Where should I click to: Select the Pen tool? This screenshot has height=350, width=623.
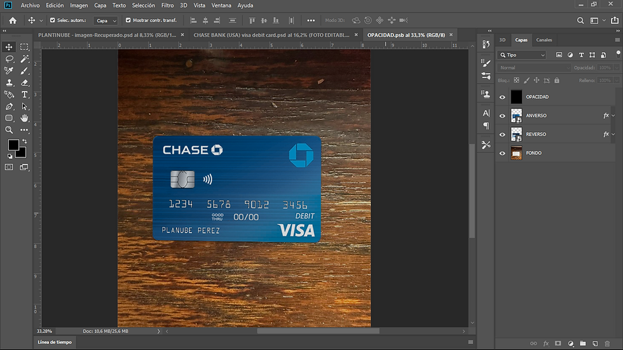tap(9, 106)
